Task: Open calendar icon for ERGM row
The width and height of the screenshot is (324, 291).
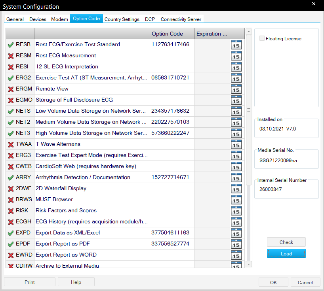Action: pos(236,89)
